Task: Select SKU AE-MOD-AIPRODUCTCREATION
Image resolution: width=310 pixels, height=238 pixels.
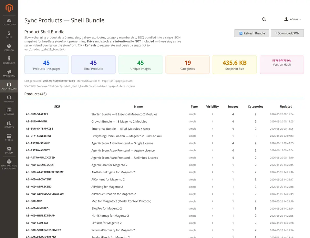Action: [x=45, y=194]
